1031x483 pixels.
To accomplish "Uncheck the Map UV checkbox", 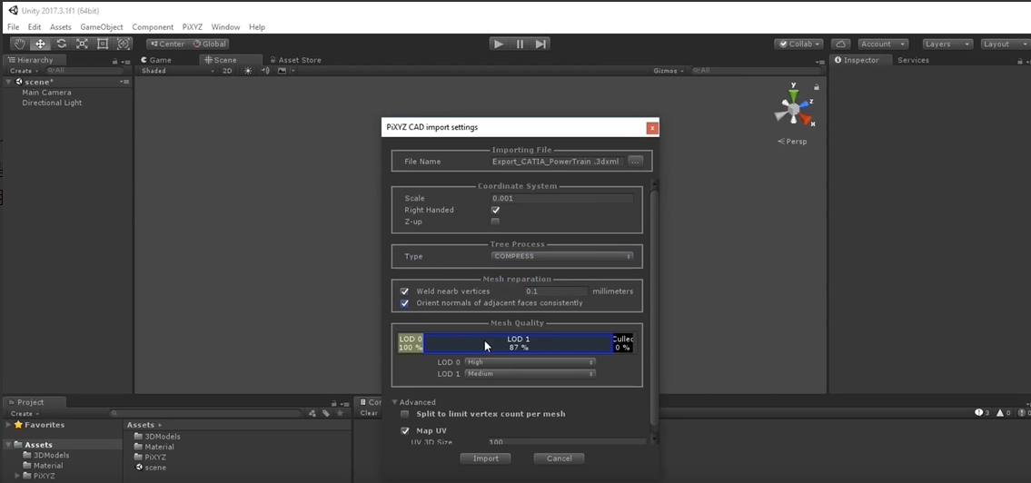I will point(404,431).
